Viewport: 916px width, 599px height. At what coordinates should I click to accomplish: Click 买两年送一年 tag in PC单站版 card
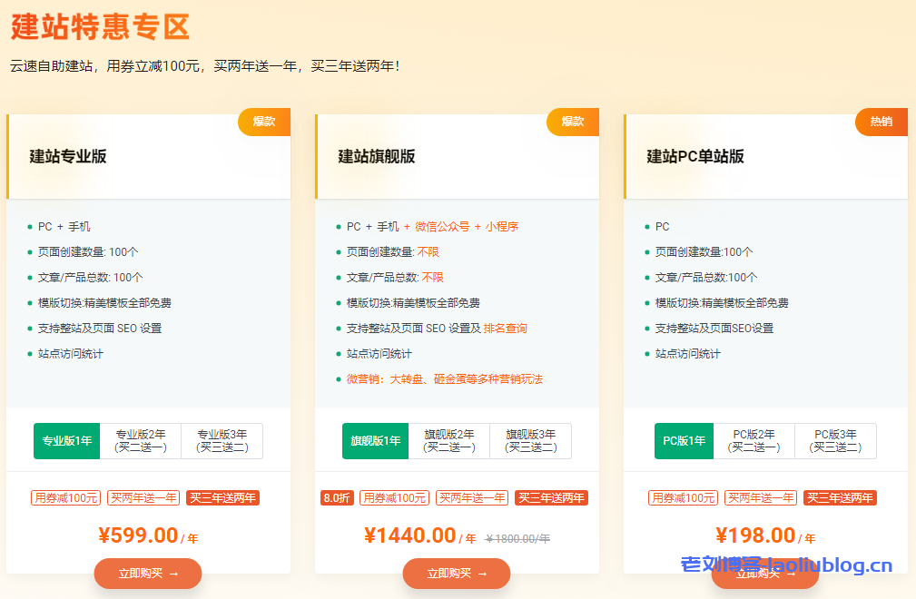coord(761,497)
